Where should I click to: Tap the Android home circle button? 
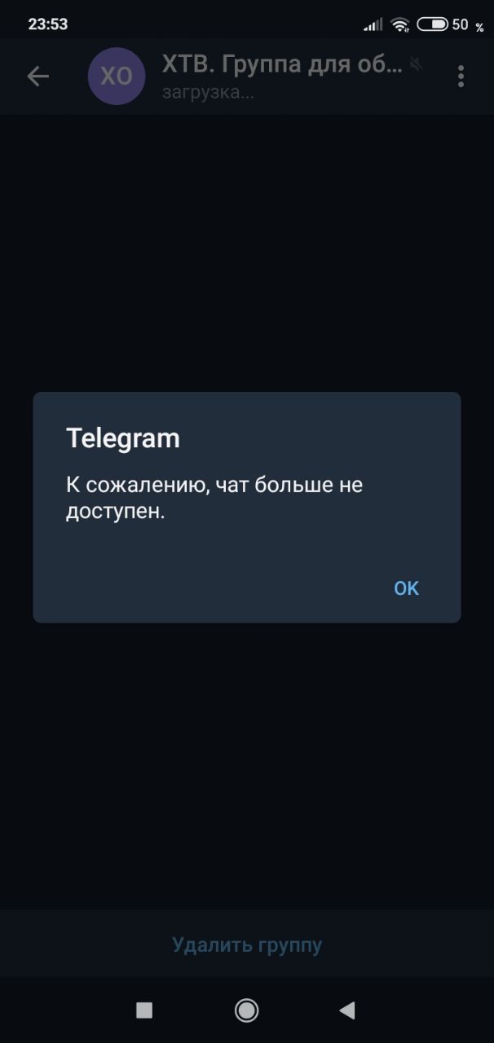click(x=246, y=1010)
